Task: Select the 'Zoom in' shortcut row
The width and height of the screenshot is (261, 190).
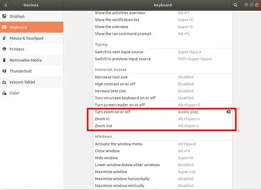Action: [x=162, y=119]
